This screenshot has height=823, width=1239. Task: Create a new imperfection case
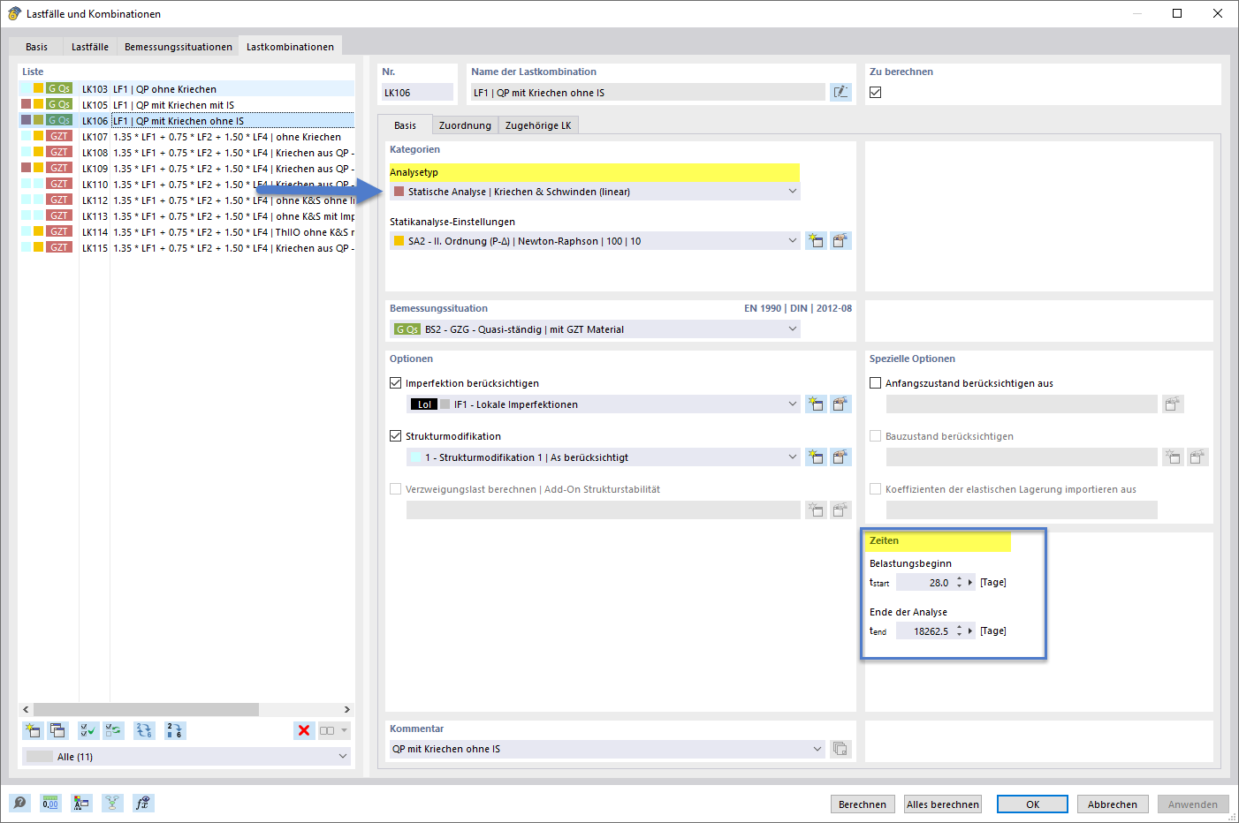tap(816, 404)
